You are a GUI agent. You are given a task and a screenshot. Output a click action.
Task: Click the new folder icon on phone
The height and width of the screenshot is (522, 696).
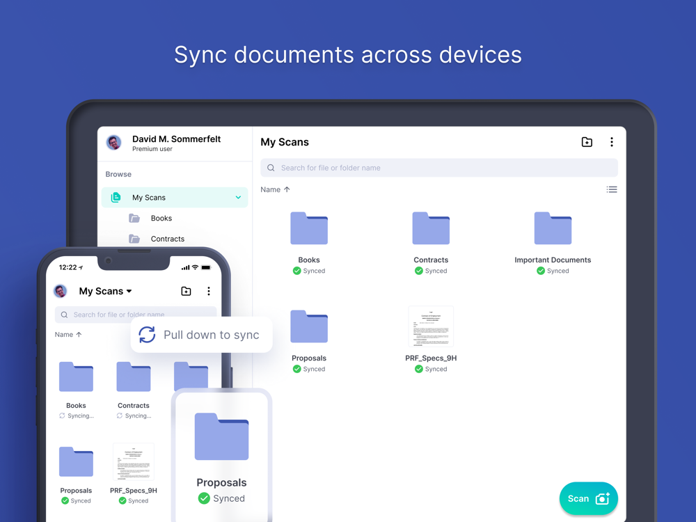point(186,291)
